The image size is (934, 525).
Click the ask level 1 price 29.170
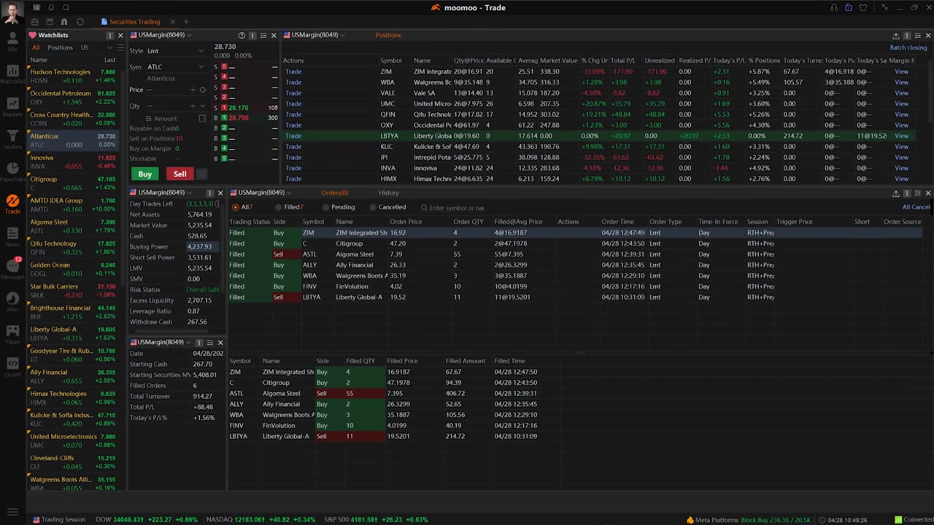tap(239, 108)
